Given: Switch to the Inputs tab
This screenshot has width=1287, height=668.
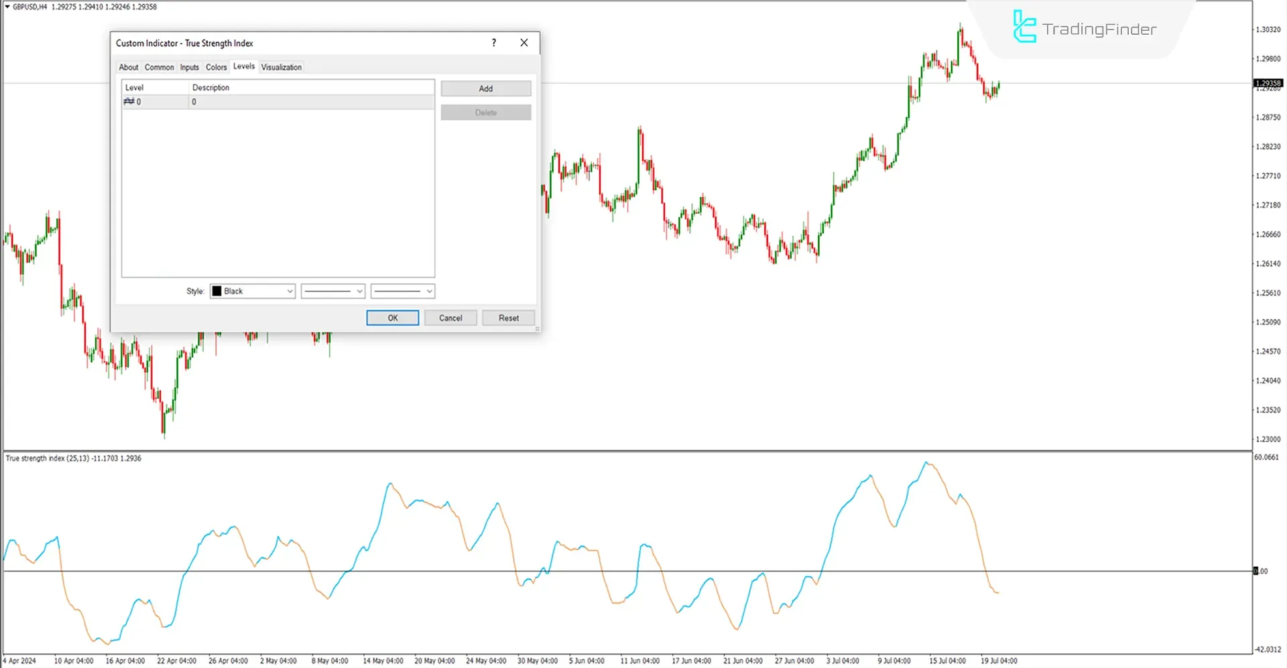Looking at the screenshot, I should click(x=189, y=68).
